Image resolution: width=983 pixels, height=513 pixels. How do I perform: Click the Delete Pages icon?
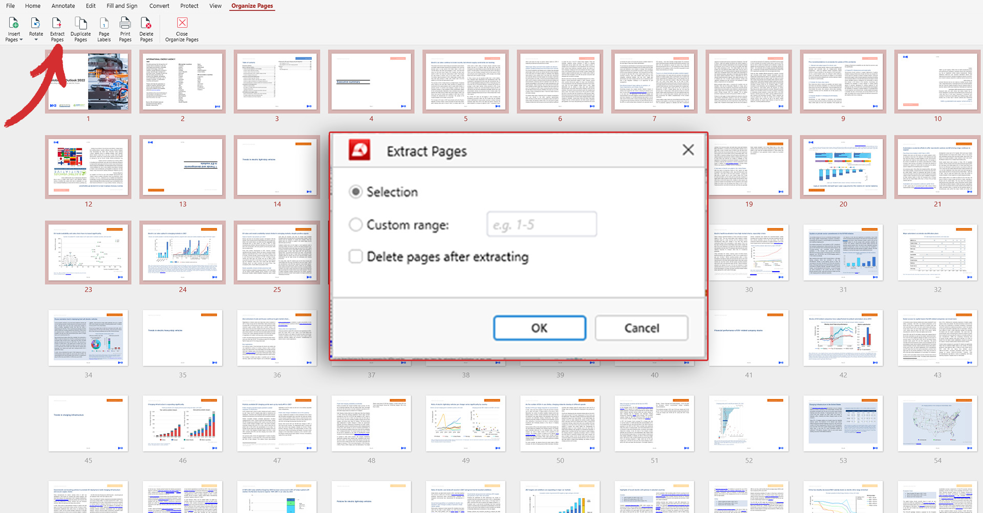146,24
